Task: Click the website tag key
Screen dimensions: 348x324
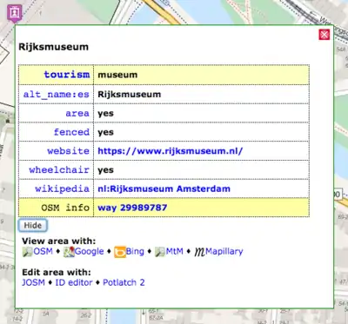Action: click(x=69, y=151)
